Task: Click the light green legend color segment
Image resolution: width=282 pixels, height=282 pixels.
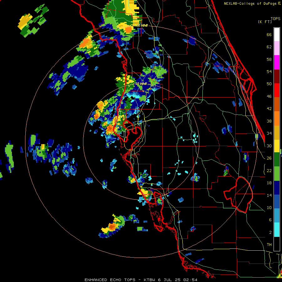Action: [277, 174]
